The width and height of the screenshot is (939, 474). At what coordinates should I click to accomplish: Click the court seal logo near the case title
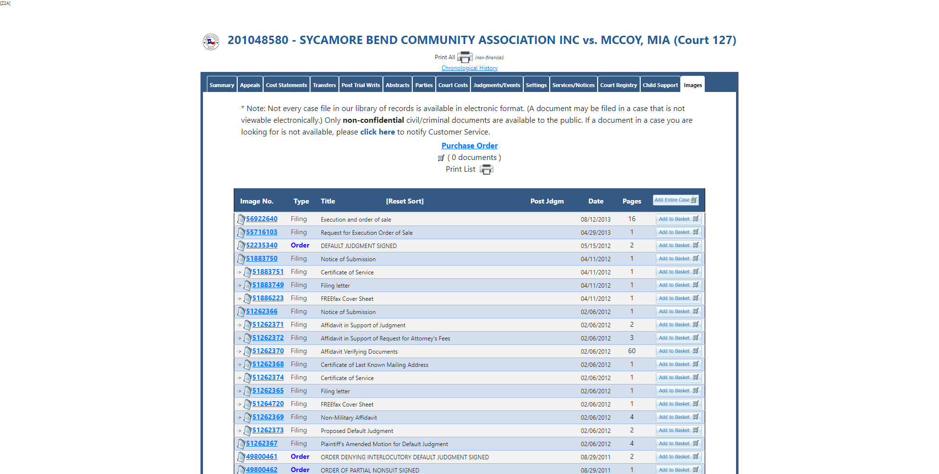tap(211, 42)
